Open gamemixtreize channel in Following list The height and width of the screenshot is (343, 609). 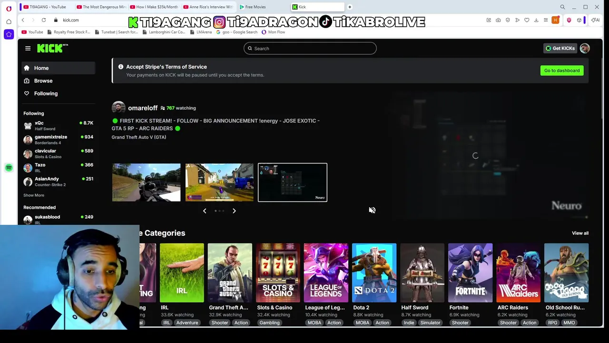[58, 140]
